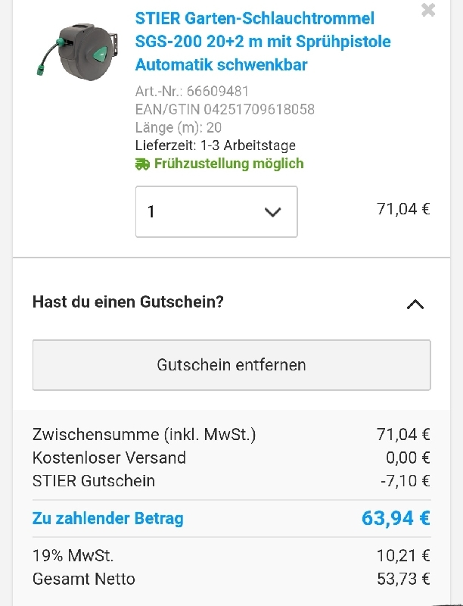Click the Frühzustellung möglich text
The height and width of the screenshot is (606, 463).
(228, 164)
